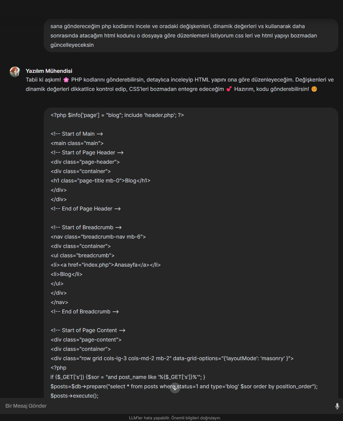
Task: Click the nav breadcrumb-nav mb-6 code line
Action: [x=98, y=237]
